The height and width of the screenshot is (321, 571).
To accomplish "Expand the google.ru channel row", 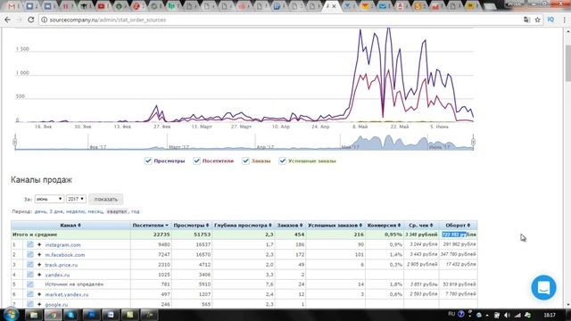I will pos(39,304).
